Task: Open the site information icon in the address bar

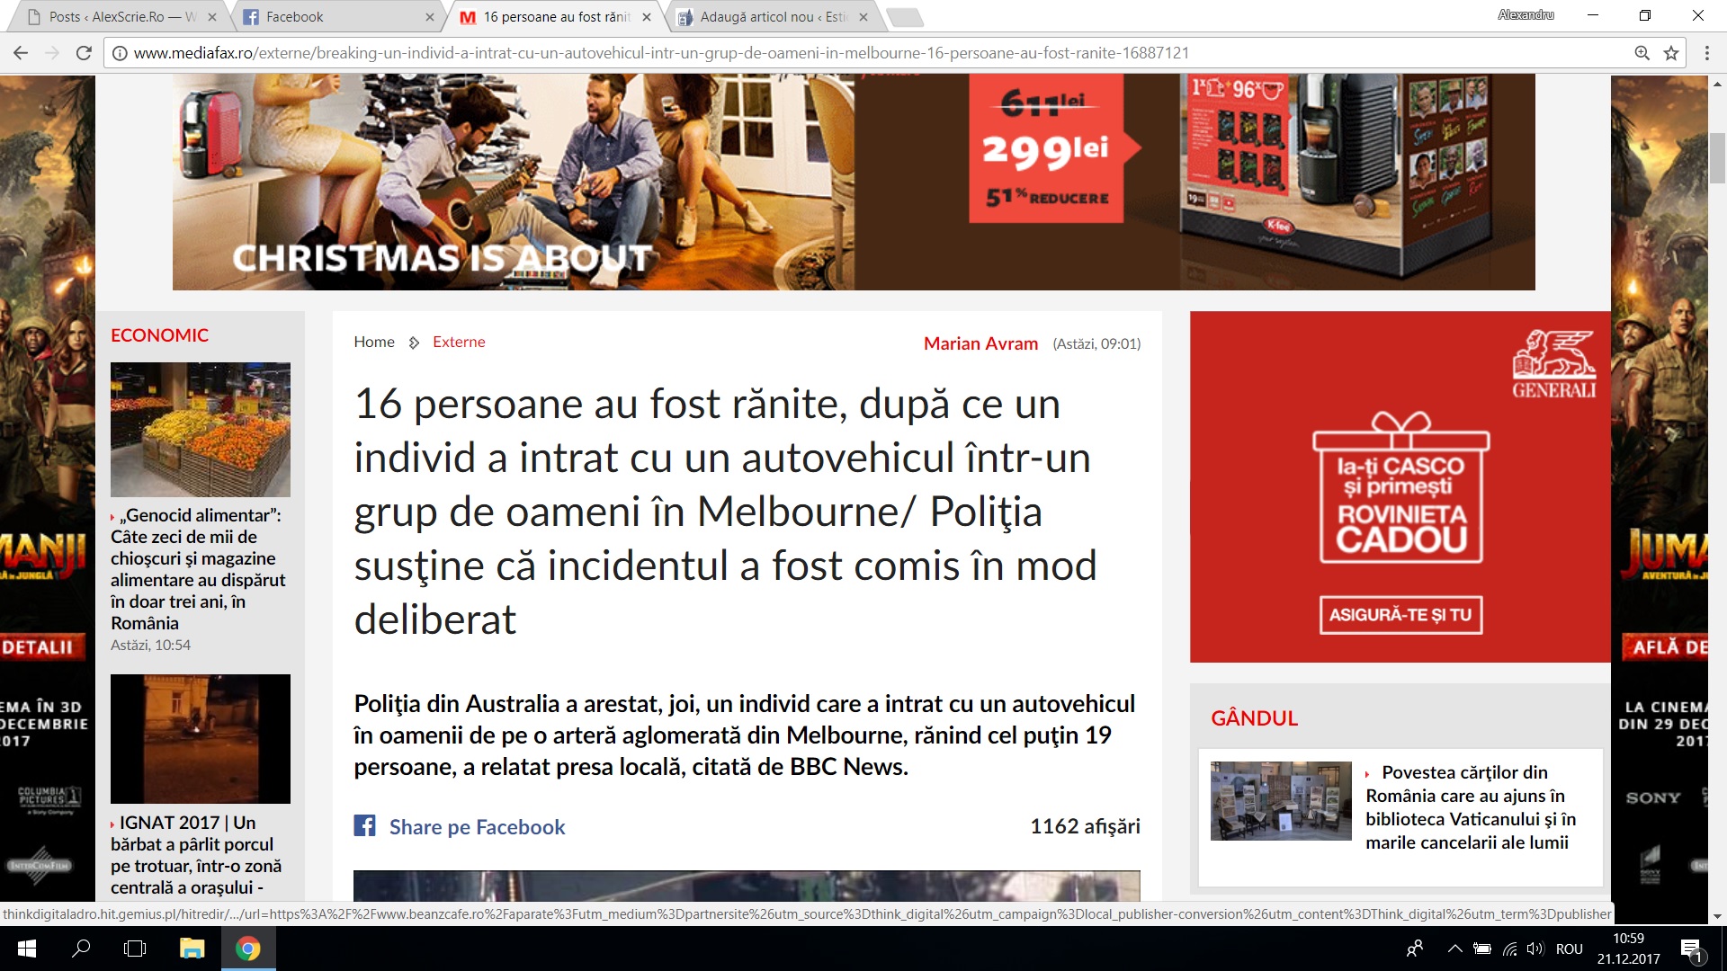Action: [119, 53]
